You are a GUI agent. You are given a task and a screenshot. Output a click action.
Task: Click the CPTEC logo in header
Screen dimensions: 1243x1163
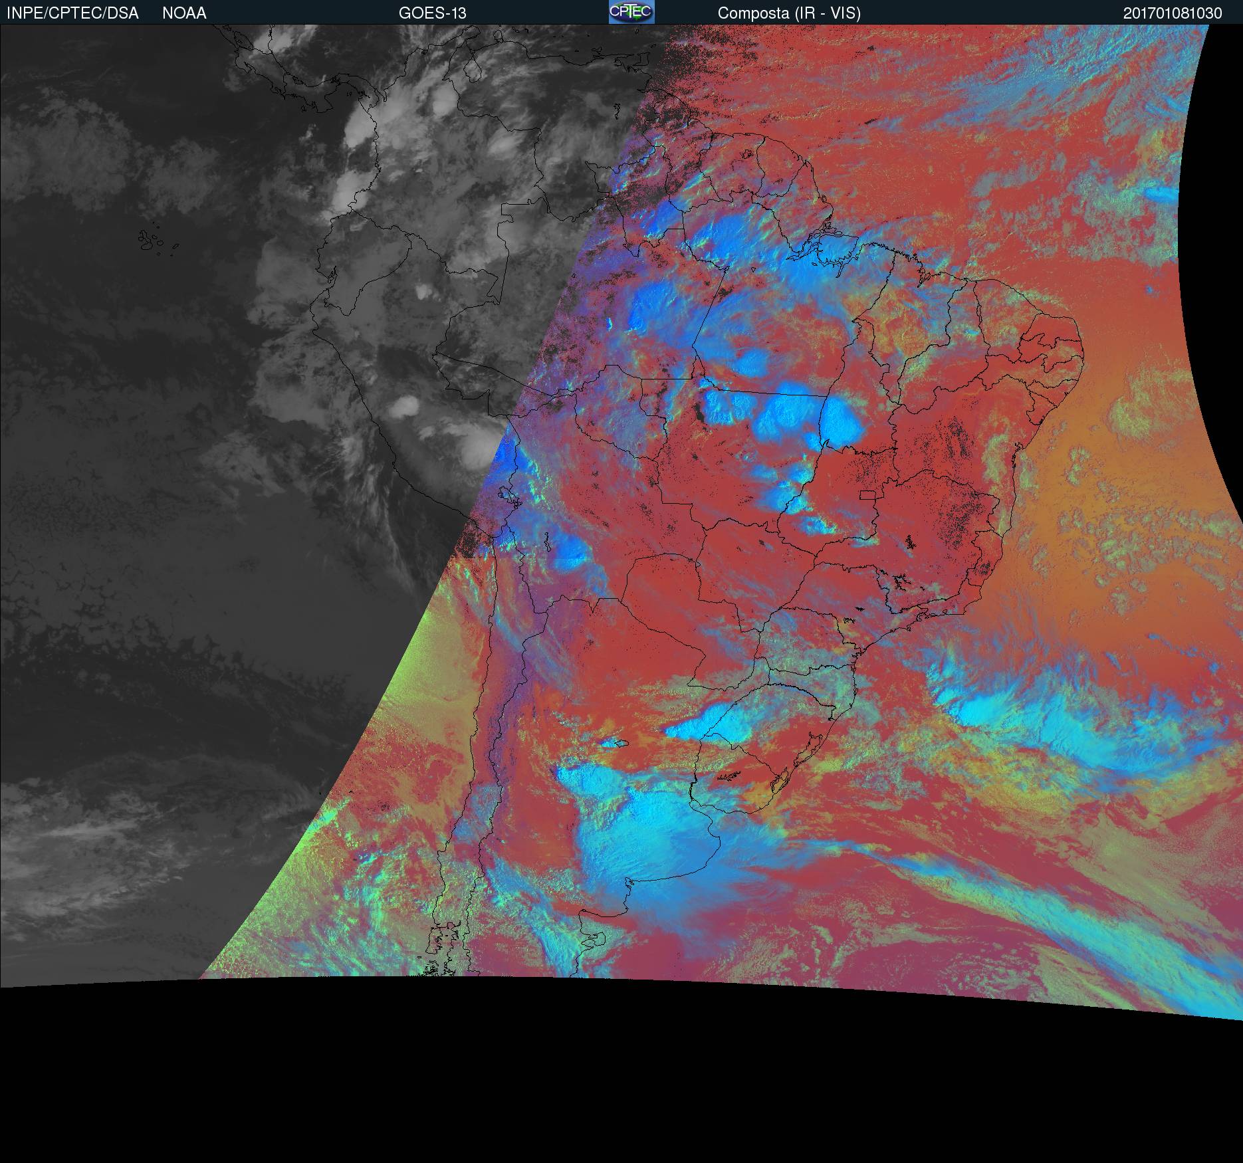pyautogui.click(x=631, y=12)
